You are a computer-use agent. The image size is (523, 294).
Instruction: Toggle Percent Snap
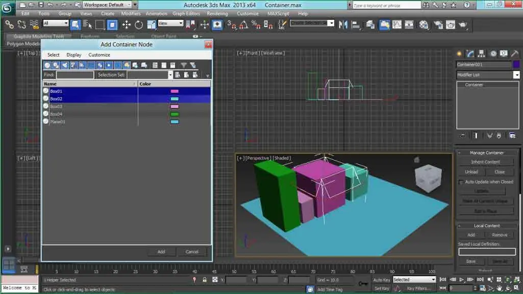(x=256, y=24)
